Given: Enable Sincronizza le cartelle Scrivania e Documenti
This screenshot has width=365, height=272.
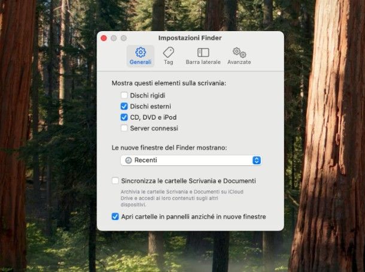Looking at the screenshot, I should (x=115, y=180).
